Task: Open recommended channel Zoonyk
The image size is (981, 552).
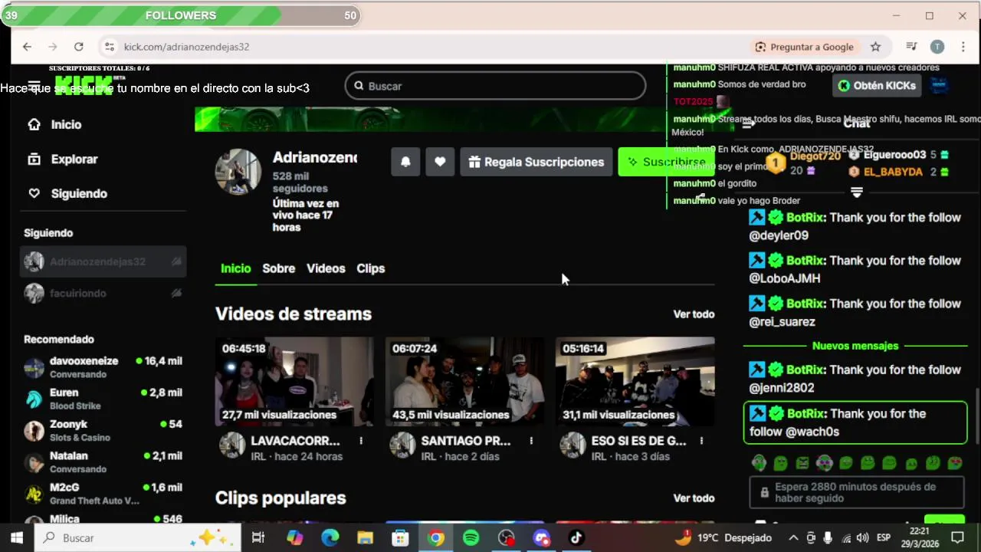Action: pos(103,430)
